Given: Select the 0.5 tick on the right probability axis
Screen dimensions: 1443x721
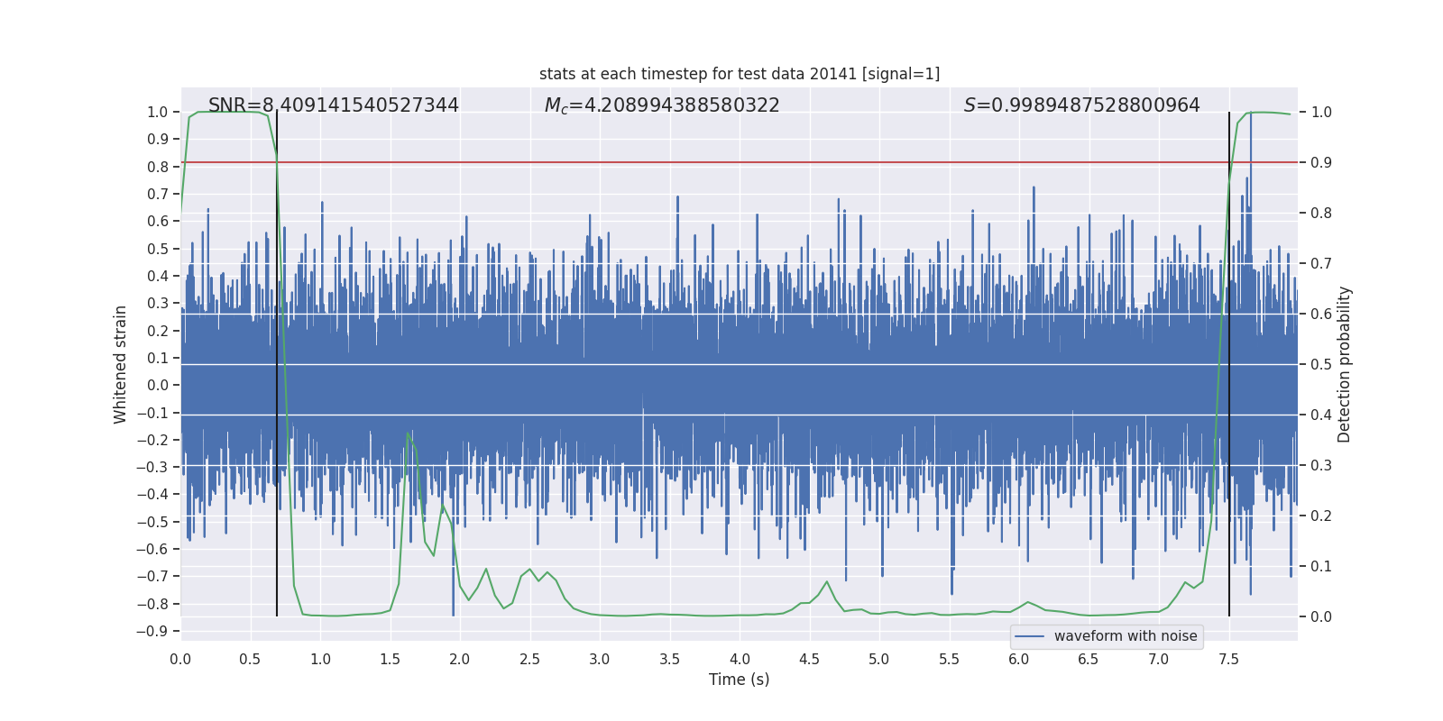Looking at the screenshot, I should click(x=1321, y=365).
